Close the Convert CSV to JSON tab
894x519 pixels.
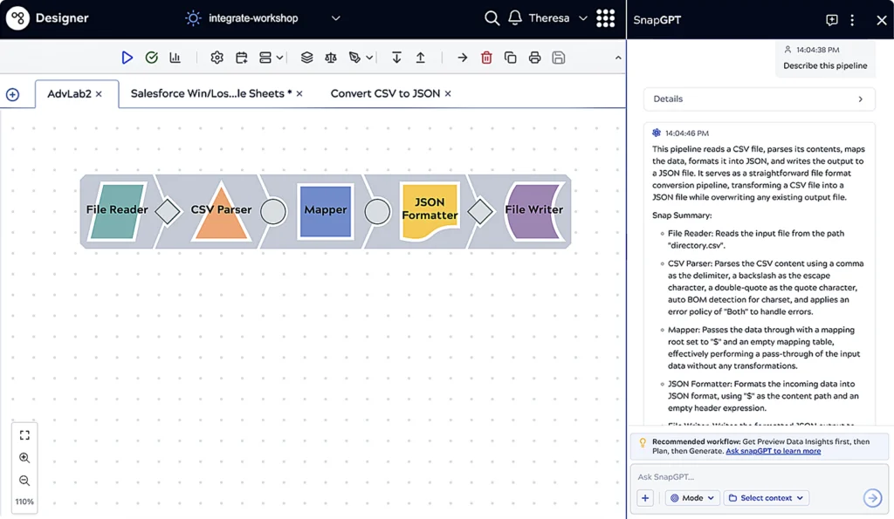tap(448, 93)
